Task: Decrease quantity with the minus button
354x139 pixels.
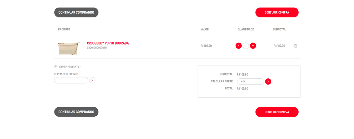Action: pos(239,46)
